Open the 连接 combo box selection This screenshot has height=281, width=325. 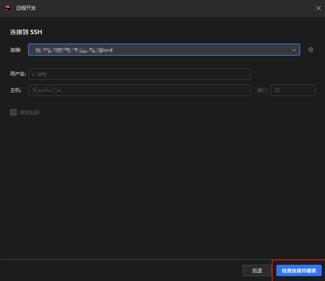tap(162, 50)
